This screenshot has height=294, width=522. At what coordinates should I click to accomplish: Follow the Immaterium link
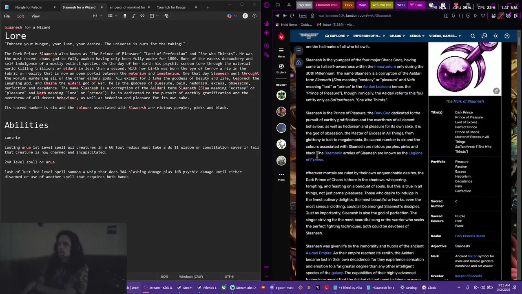click(x=385, y=67)
